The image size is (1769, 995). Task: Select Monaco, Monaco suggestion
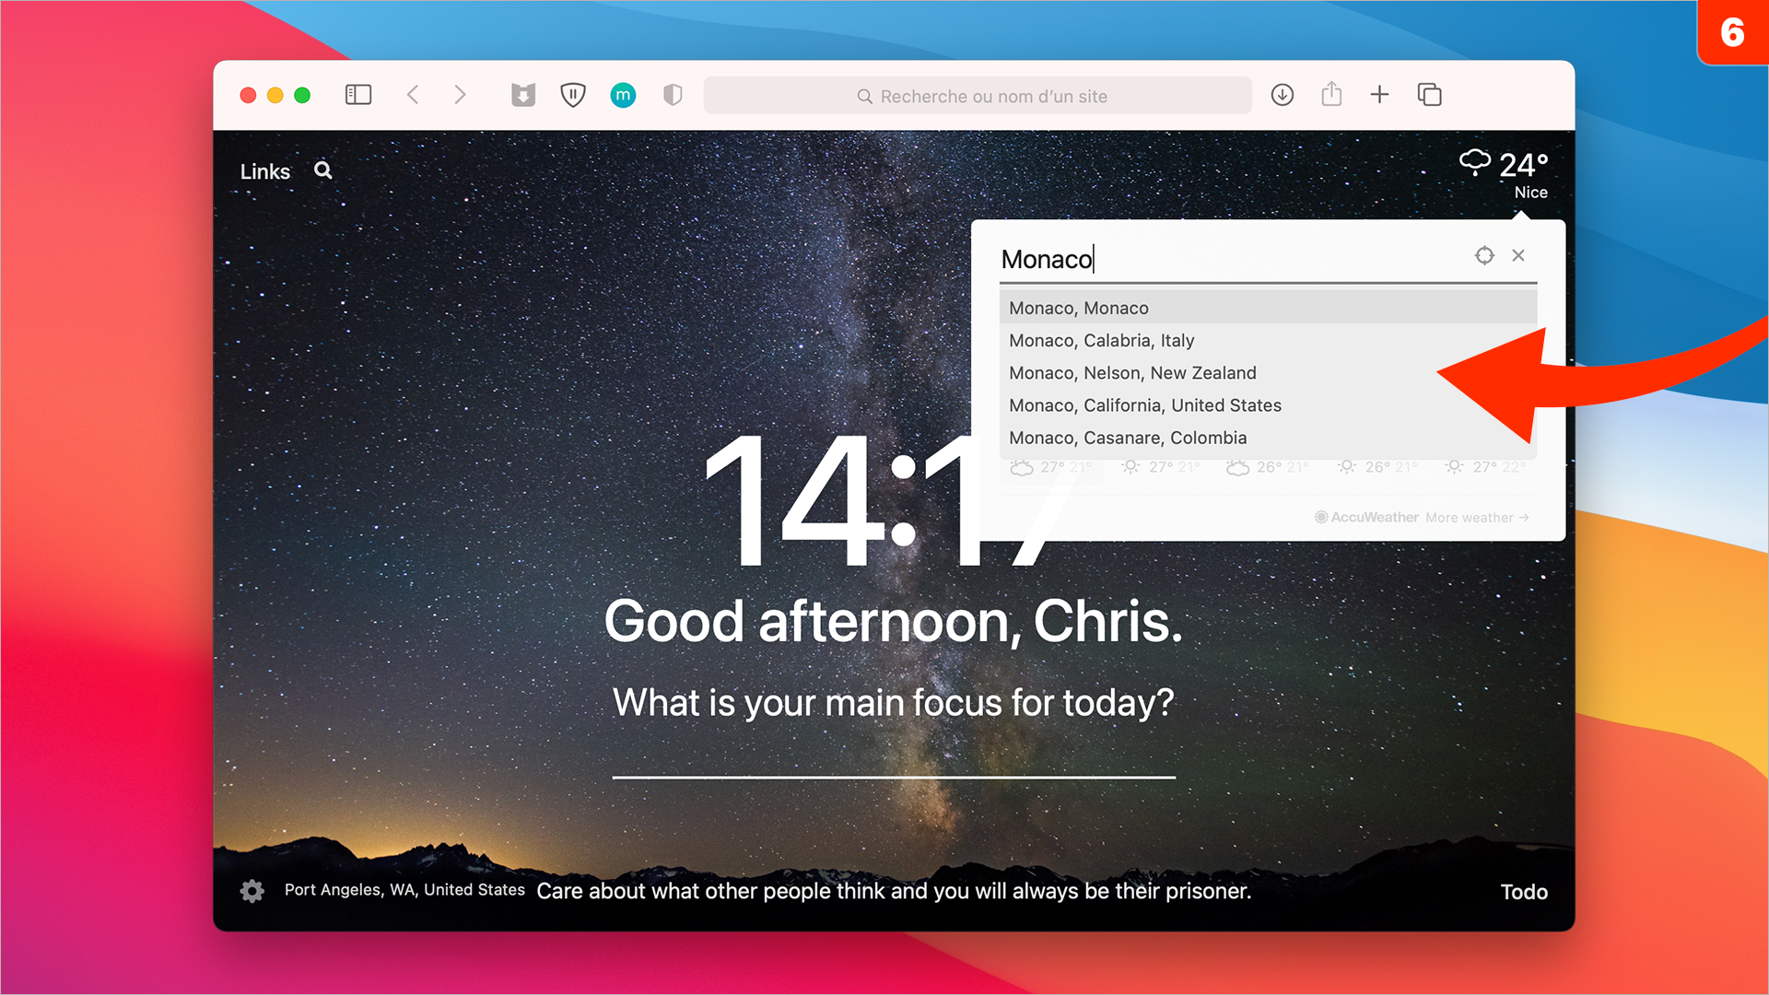click(x=1079, y=308)
